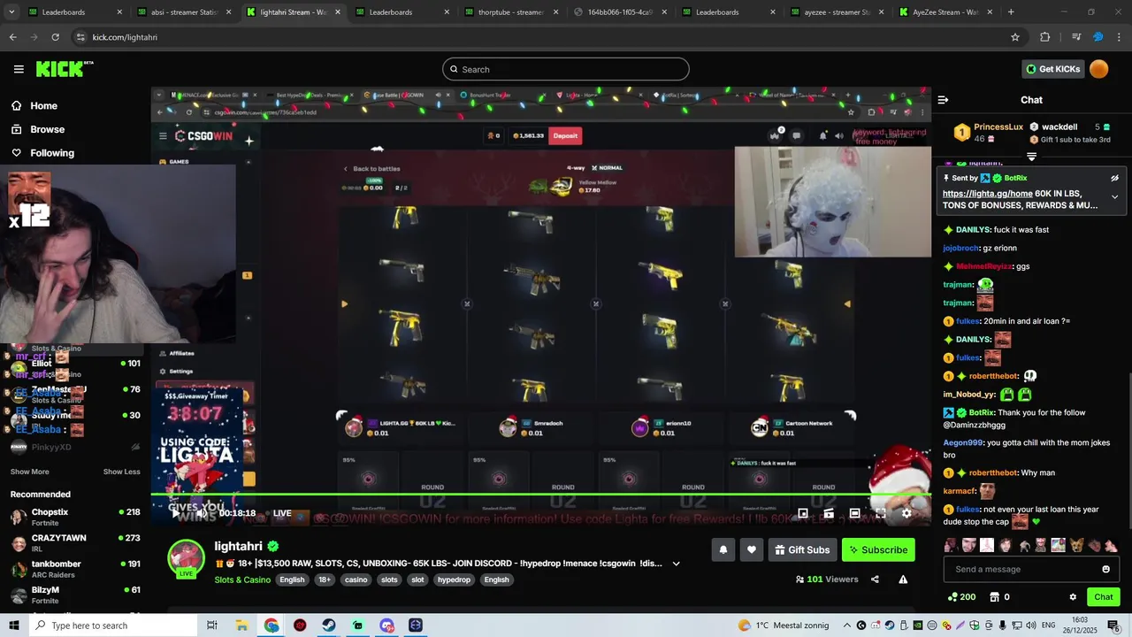This screenshot has width=1132, height=637.
Task: Click Show Less under followed channels
Action: [x=121, y=472]
